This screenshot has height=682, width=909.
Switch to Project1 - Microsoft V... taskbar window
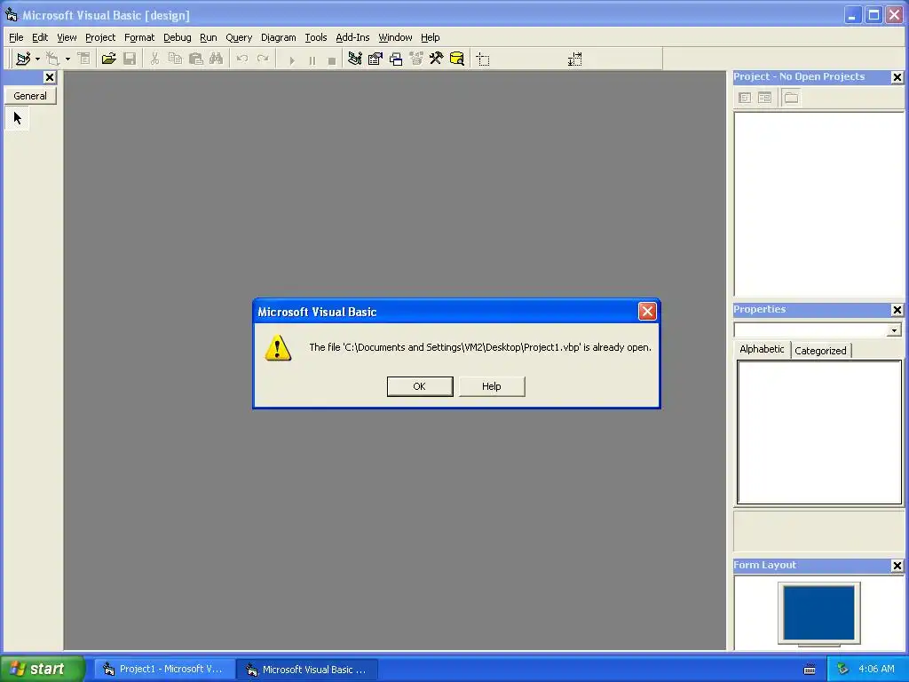click(x=164, y=670)
